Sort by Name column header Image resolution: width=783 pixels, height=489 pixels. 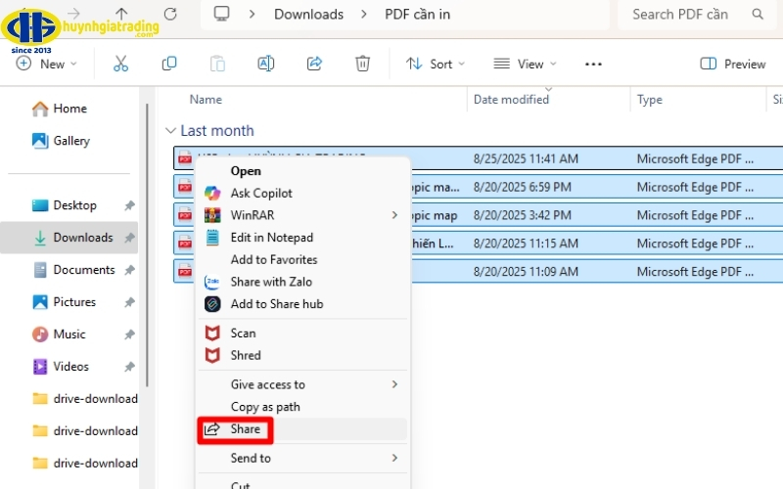[206, 100]
